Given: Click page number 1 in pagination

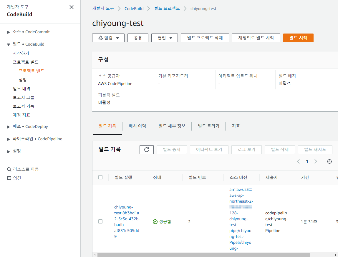Looking at the screenshot, I should point(307,161).
